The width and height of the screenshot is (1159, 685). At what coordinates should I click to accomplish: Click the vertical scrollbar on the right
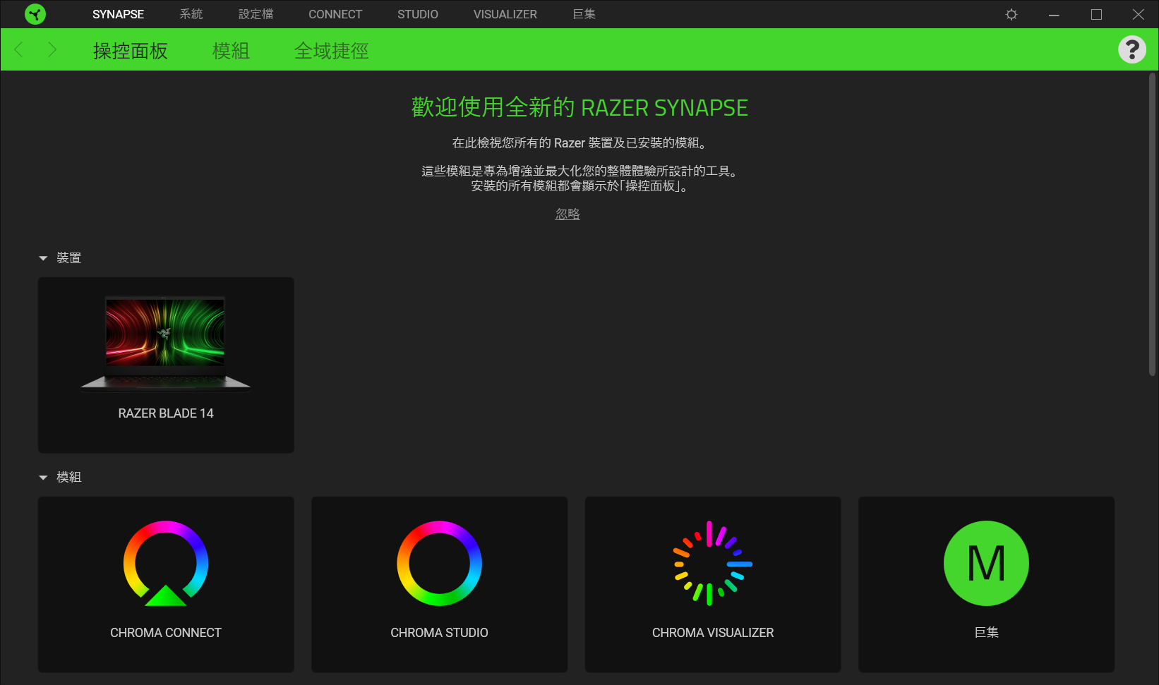tap(1153, 226)
